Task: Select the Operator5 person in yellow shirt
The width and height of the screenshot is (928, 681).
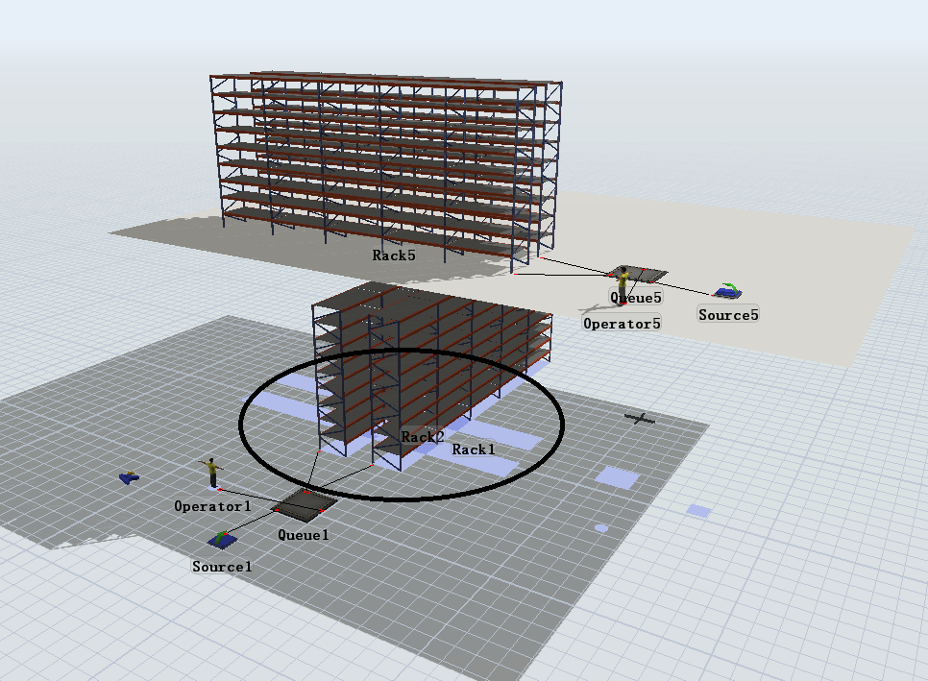Action: point(623,282)
